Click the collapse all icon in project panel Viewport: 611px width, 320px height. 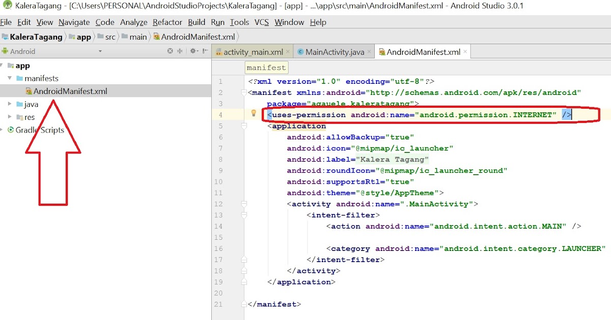pos(180,51)
